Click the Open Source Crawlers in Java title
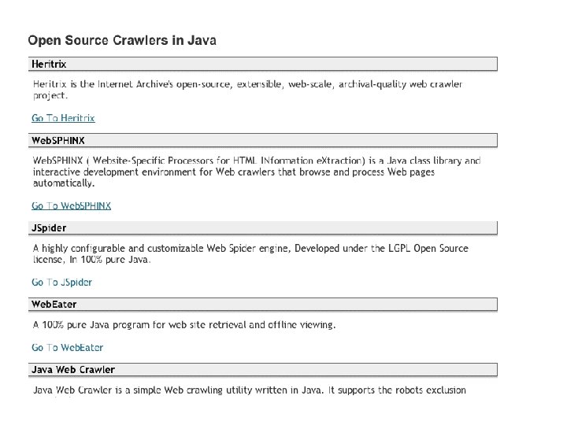567x425 pixels. 122,39
